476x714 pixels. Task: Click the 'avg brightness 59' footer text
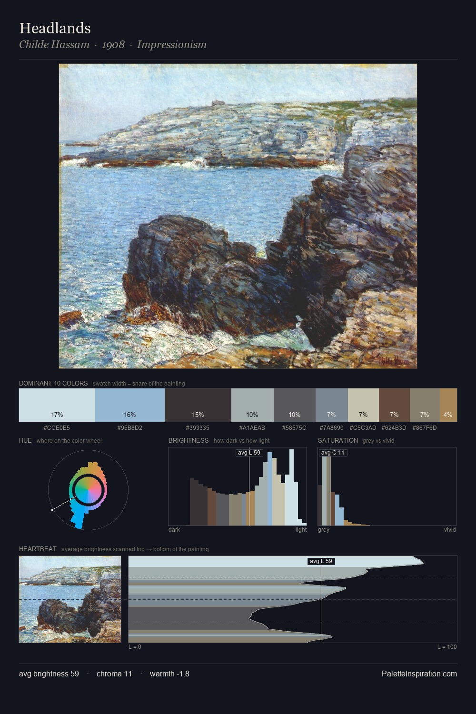point(49,674)
